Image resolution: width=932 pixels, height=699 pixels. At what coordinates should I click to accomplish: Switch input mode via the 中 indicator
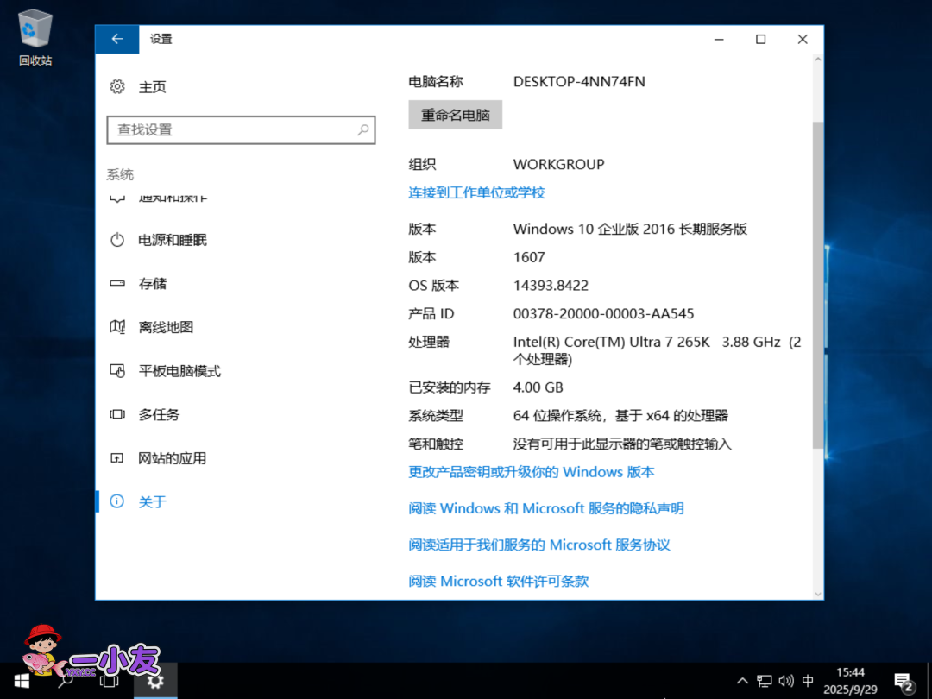(809, 680)
